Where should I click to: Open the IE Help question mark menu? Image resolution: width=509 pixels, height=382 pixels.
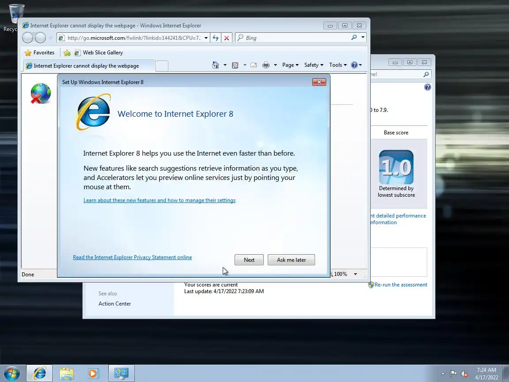tap(356, 65)
